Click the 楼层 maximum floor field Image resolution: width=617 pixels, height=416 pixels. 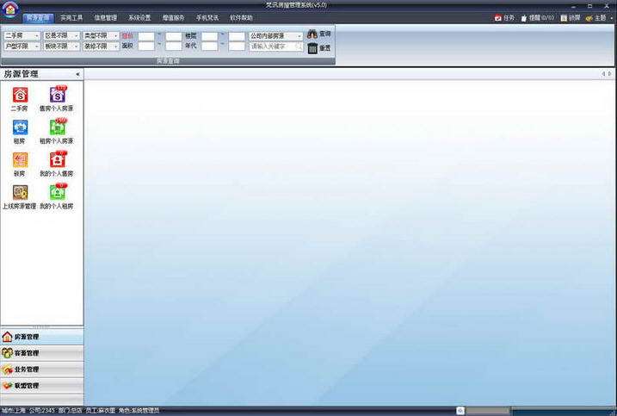pyautogui.click(x=237, y=36)
